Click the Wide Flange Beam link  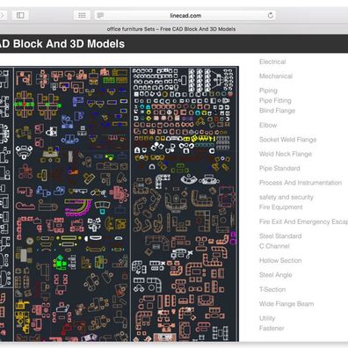[286, 304]
